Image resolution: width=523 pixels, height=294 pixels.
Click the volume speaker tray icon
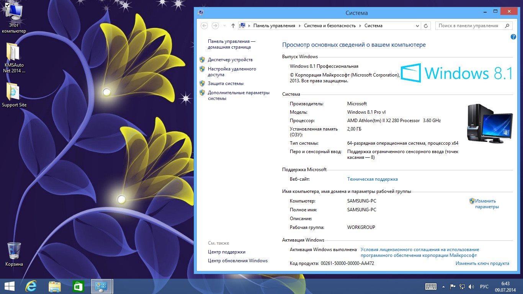(x=471, y=286)
